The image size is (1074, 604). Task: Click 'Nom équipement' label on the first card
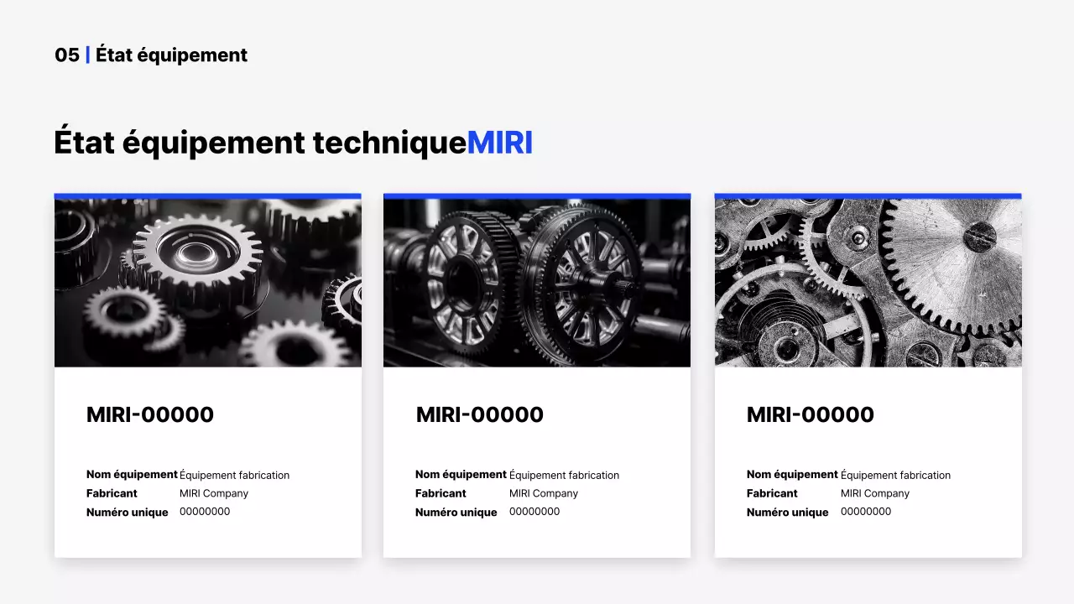[x=132, y=474]
